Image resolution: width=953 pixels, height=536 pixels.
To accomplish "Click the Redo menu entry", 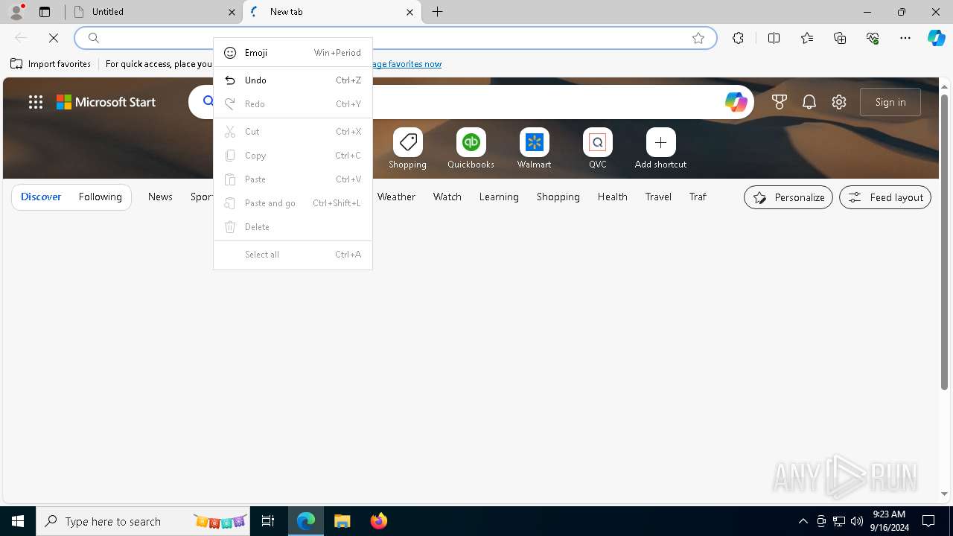I will (293, 104).
